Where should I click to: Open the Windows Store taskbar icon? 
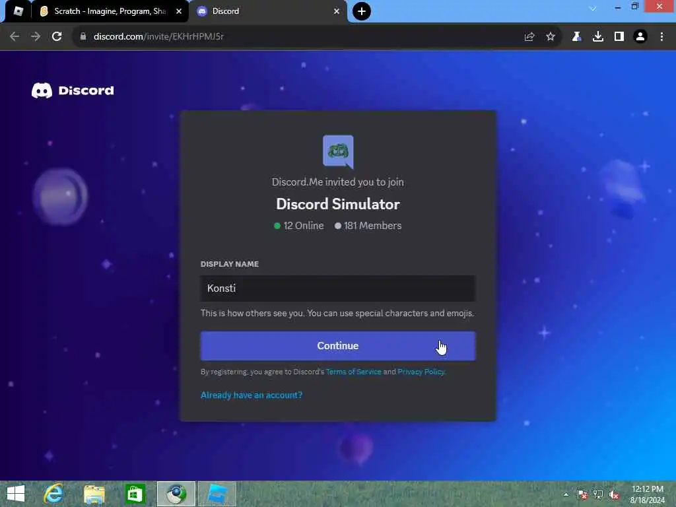tap(135, 494)
